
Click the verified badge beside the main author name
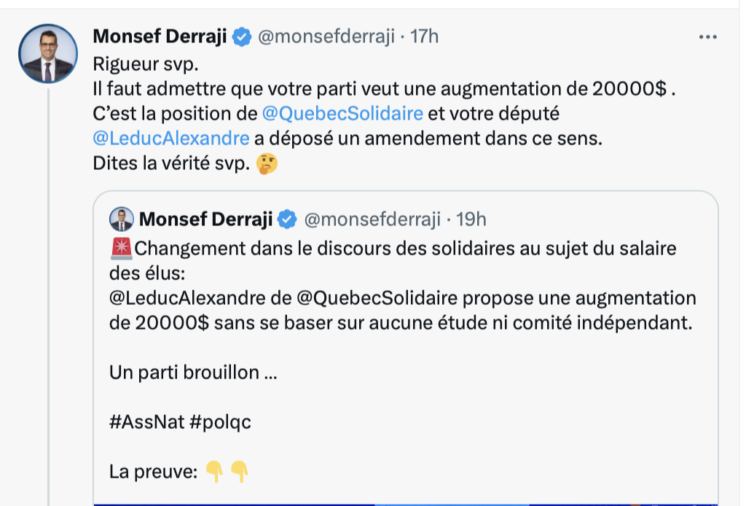click(242, 36)
